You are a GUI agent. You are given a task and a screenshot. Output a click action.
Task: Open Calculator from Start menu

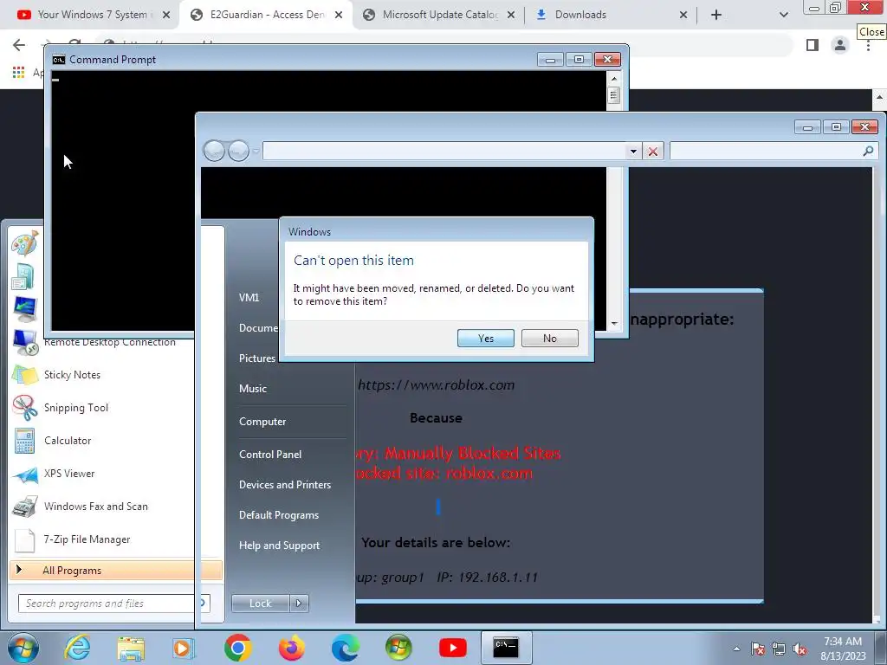point(68,441)
